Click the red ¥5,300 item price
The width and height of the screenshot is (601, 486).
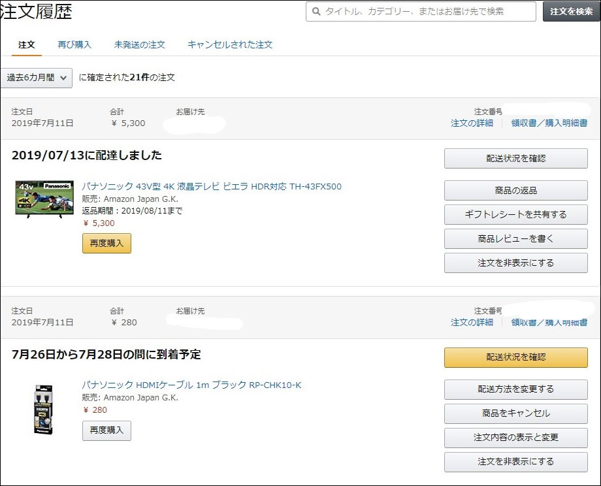99,223
